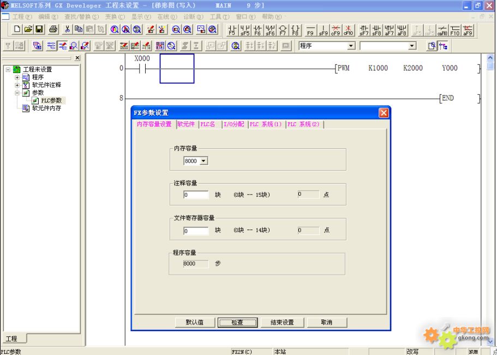This screenshot has width=497, height=355.
Task: Switch to the I/O分配 tab
Action: click(234, 124)
